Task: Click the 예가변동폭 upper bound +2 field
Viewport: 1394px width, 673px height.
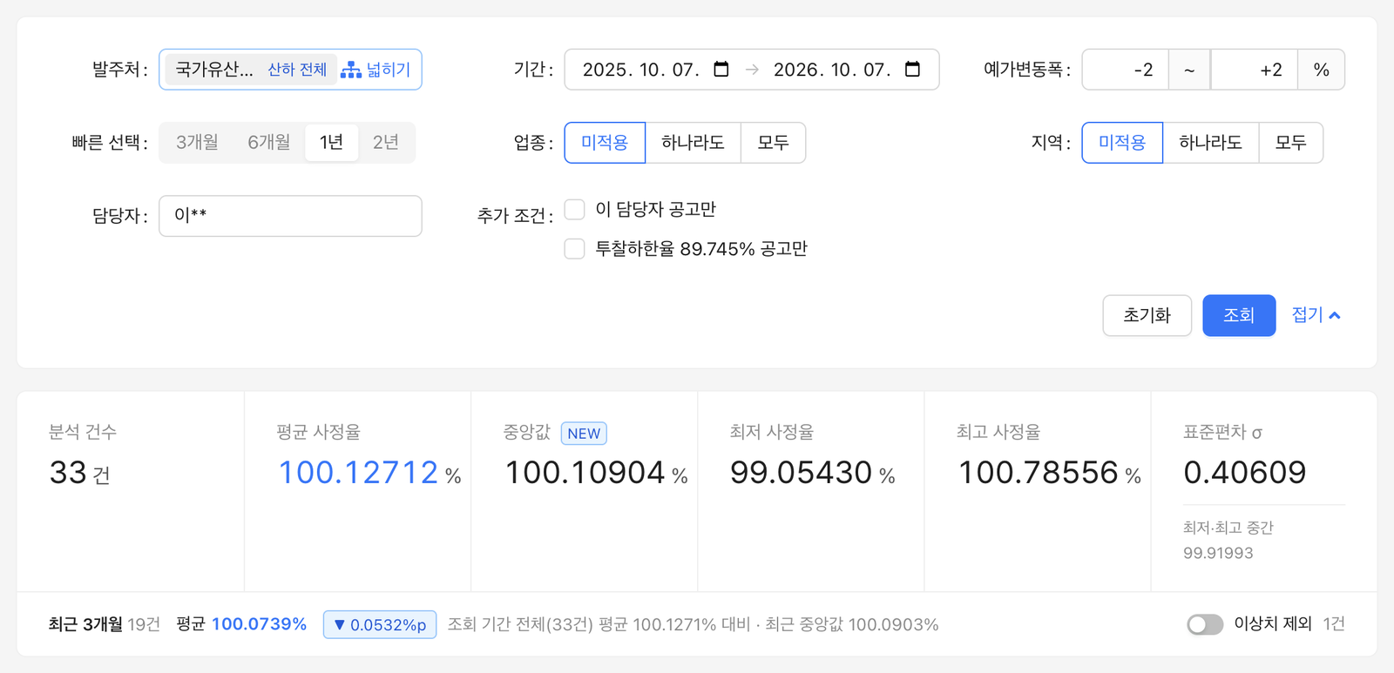Action: (x=1254, y=70)
